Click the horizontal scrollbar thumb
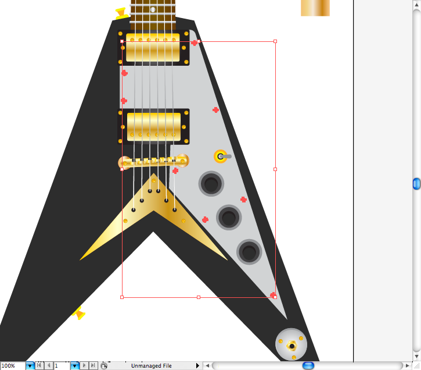 pos(308,366)
